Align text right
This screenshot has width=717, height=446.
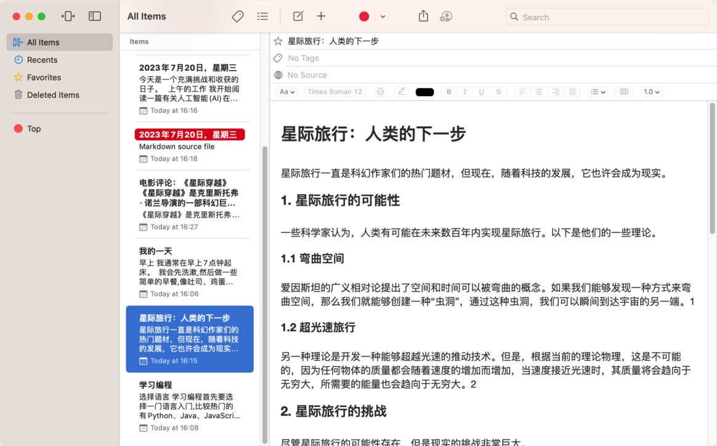click(x=556, y=92)
